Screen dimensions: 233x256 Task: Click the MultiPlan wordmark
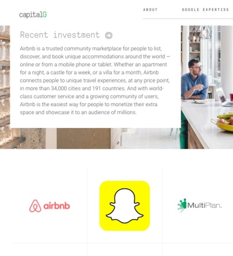point(204,205)
